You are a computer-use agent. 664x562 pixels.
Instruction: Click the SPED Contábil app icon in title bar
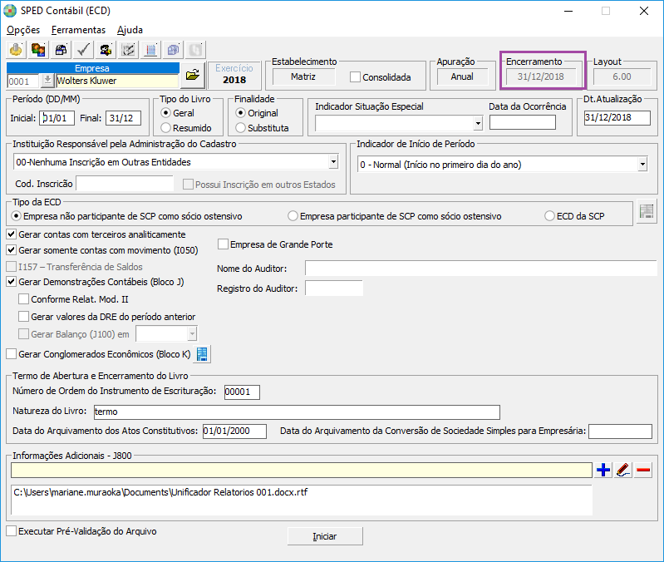click(x=10, y=11)
